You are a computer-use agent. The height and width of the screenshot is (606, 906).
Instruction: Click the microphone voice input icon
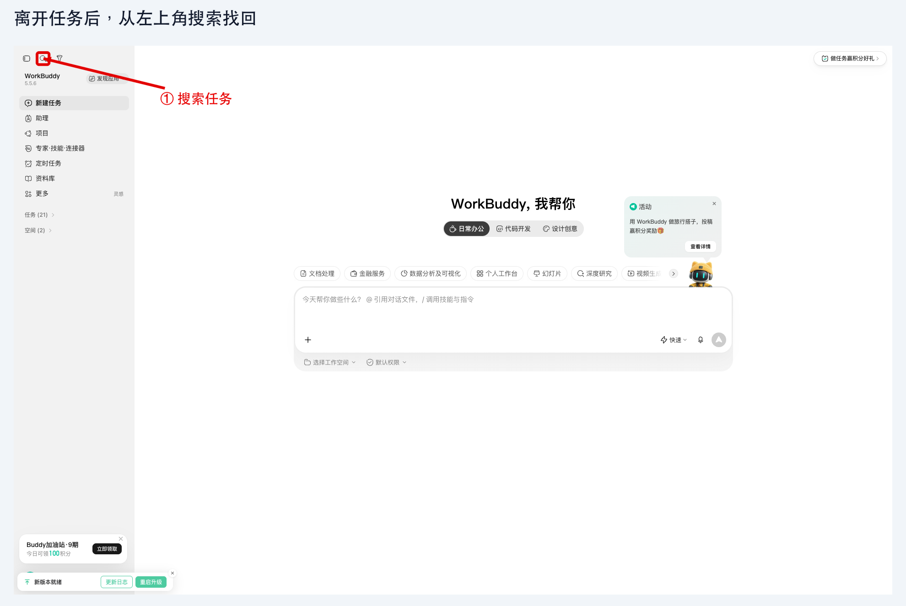[701, 340]
